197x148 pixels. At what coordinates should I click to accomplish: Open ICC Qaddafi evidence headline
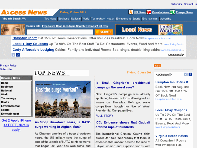[123, 125]
